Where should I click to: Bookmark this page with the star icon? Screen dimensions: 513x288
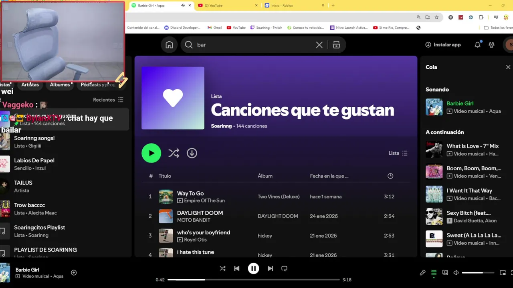pos(436,17)
